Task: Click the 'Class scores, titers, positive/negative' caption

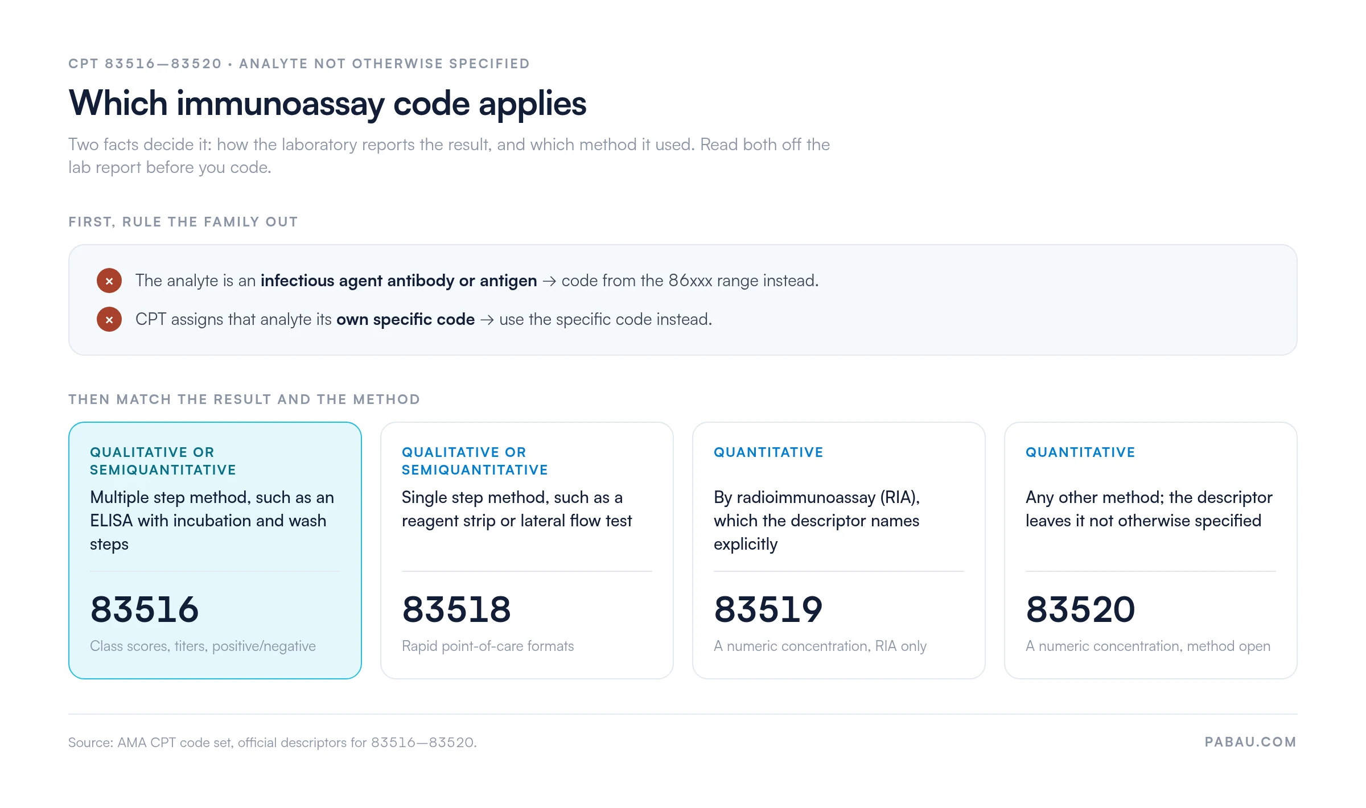Action: 203,646
